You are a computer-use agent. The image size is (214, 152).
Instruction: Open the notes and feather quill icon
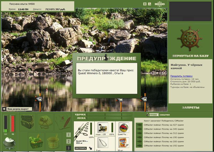(63, 122)
